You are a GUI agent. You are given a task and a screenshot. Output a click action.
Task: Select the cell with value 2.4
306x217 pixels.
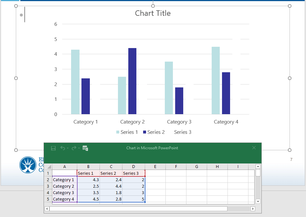[x=111, y=180]
